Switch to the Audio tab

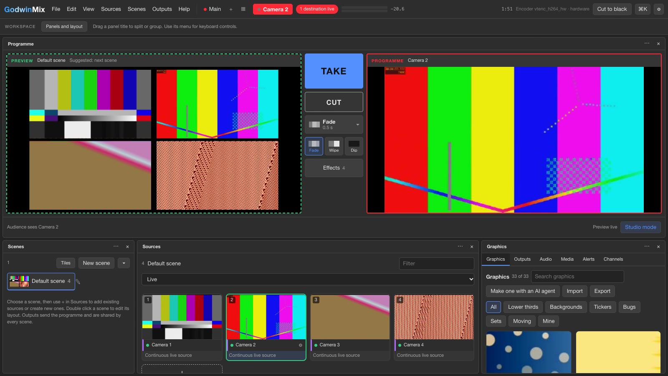546,259
